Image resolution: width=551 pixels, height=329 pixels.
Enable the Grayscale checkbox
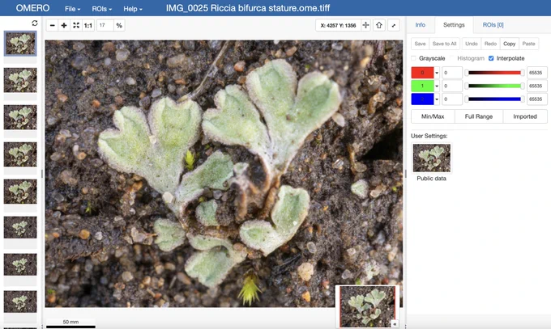[413, 58]
